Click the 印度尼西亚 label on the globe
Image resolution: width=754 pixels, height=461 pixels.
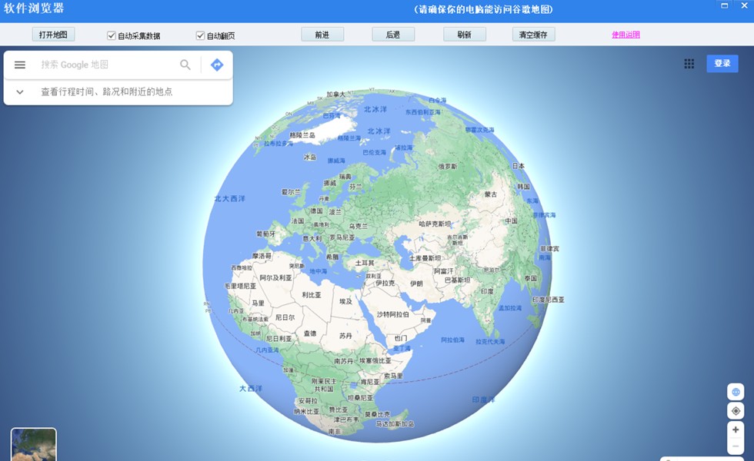pyautogui.click(x=548, y=300)
